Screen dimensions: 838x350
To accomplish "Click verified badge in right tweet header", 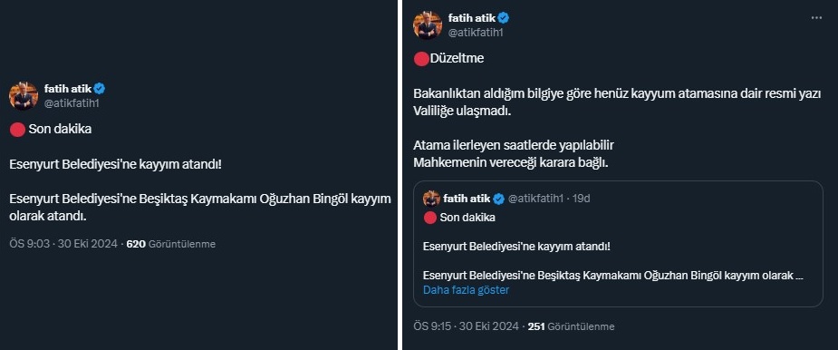I will tap(504, 18).
